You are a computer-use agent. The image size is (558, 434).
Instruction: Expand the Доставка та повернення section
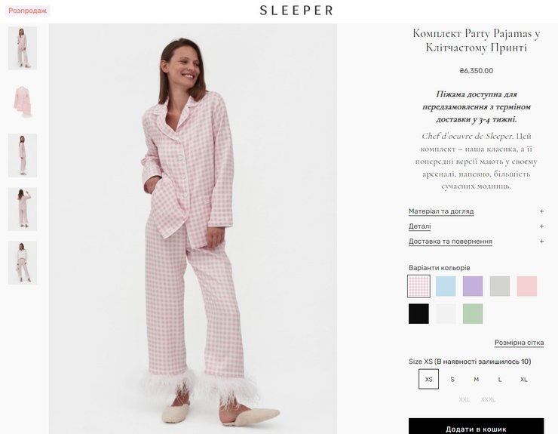coord(450,242)
